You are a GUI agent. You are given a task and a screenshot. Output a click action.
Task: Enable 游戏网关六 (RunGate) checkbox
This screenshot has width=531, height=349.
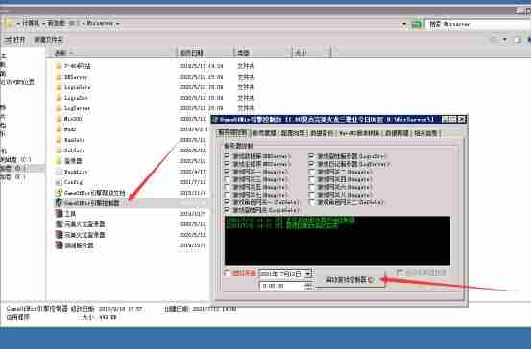point(311,187)
